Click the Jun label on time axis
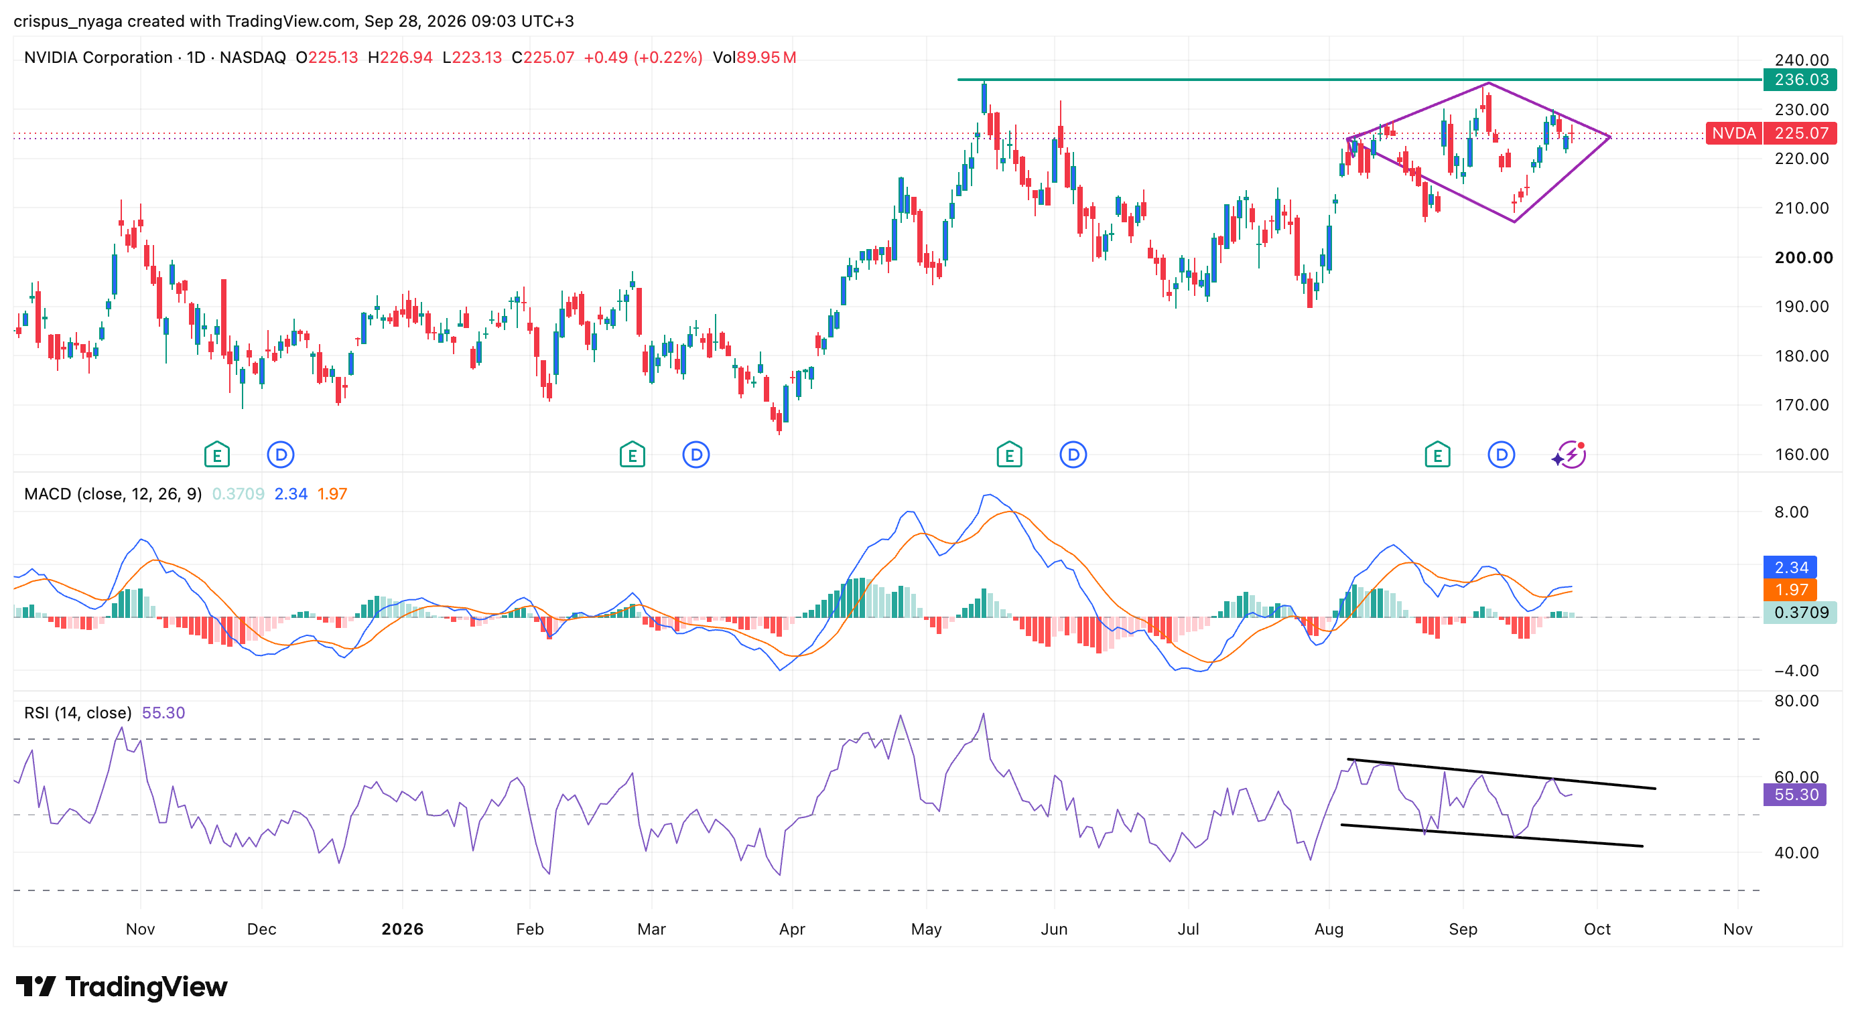This screenshot has height=1027, width=1856. tap(1054, 929)
